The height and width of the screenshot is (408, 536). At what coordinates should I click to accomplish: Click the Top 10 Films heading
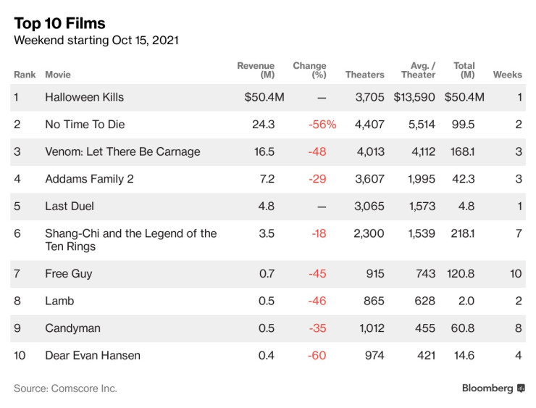(59, 24)
